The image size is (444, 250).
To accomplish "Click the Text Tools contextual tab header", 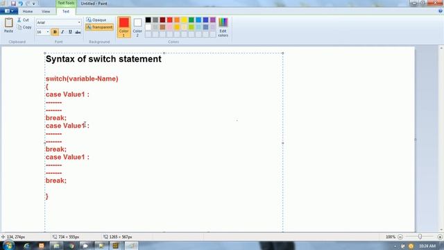I will pos(66,3).
